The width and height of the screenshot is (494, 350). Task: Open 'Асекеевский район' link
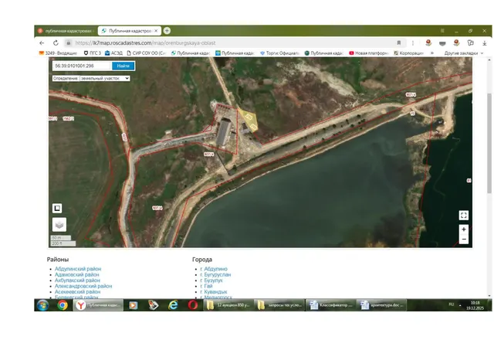point(77,292)
